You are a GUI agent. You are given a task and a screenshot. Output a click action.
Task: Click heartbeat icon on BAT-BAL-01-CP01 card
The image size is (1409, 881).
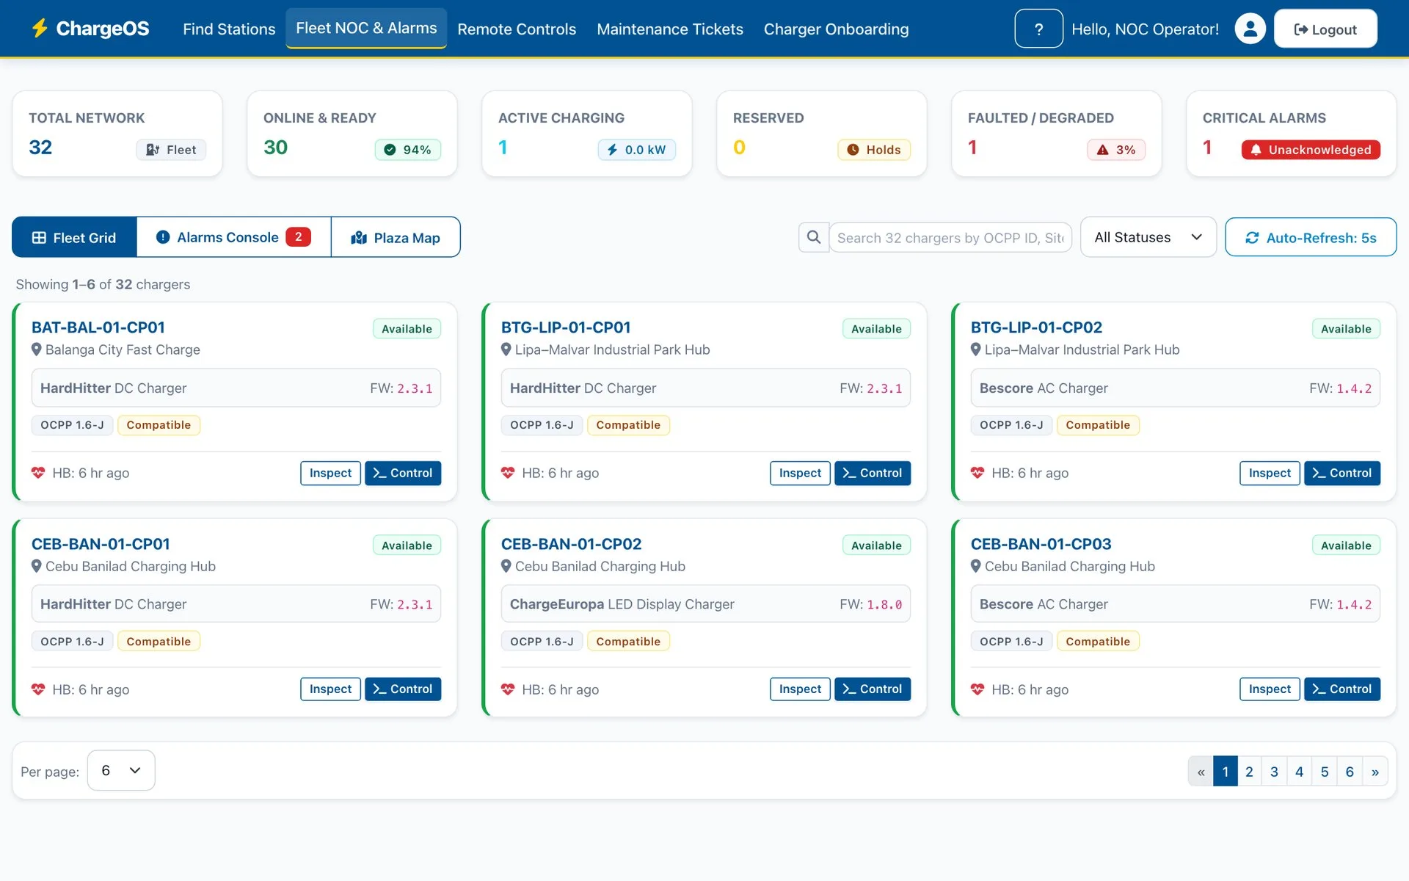pyautogui.click(x=38, y=473)
